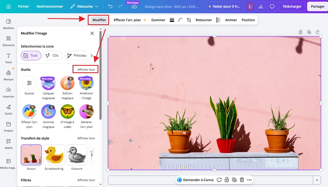
Task: Open the Calques magiques tool
Action: [48, 88]
